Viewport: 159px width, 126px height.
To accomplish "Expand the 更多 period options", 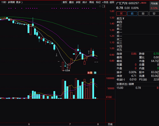I will [x=19, y=2].
